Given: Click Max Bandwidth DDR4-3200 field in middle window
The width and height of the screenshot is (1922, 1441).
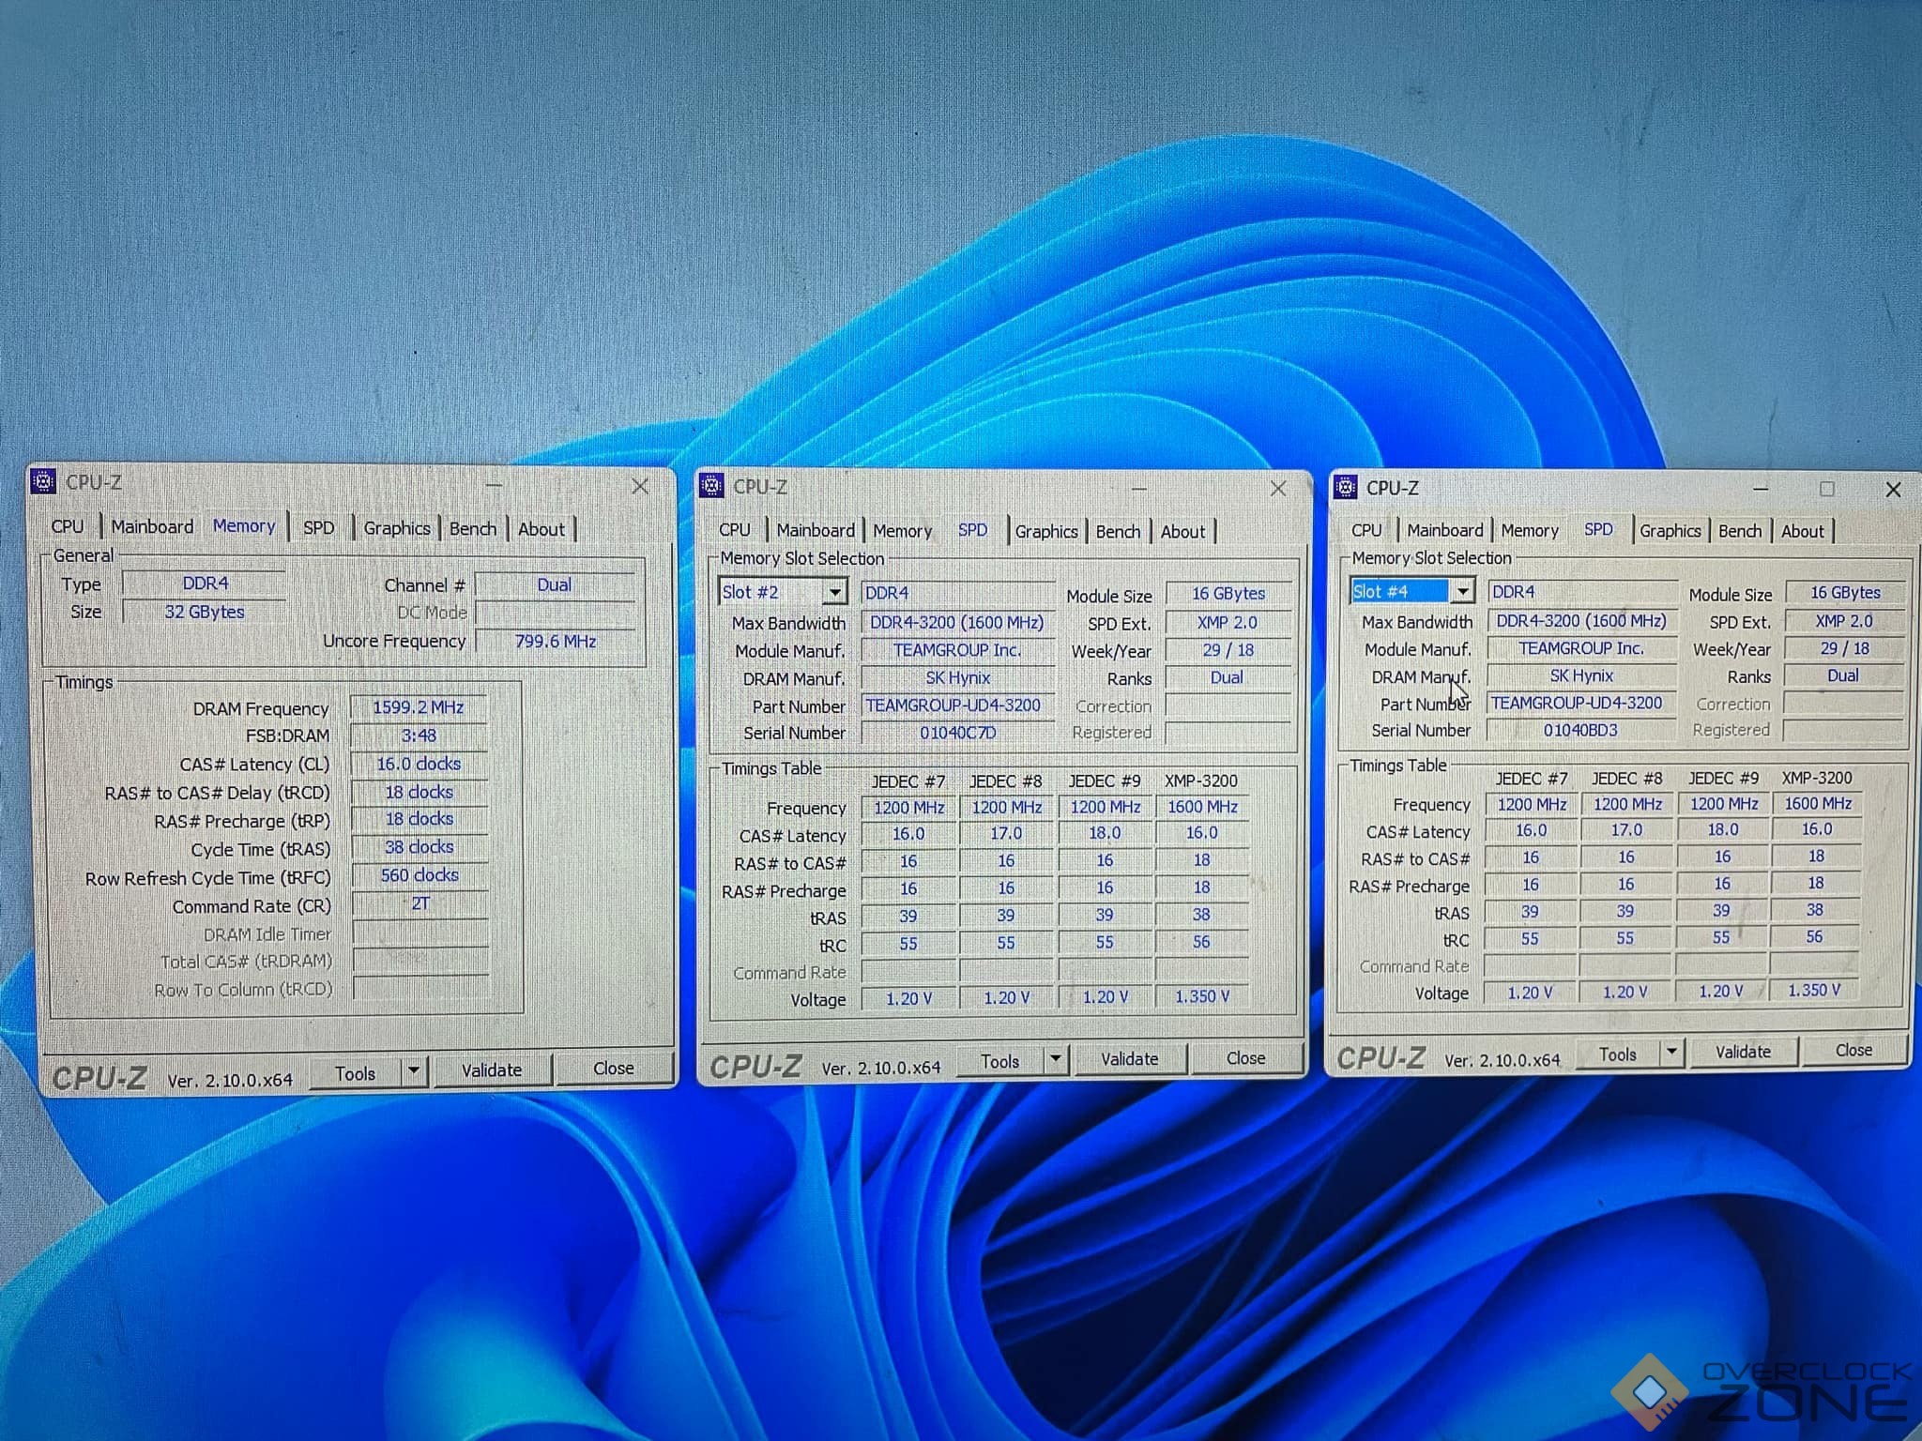Looking at the screenshot, I should click(958, 623).
